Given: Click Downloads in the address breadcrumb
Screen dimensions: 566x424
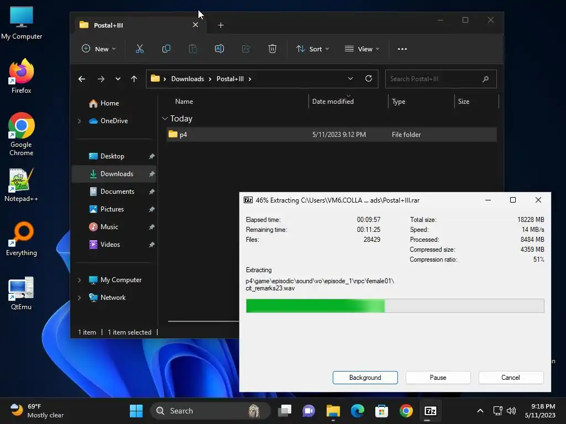Looking at the screenshot, I should point(187,79).
